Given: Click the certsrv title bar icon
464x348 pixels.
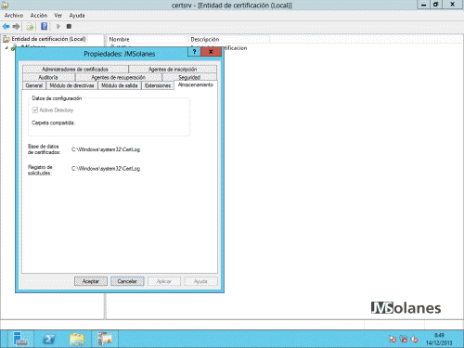Looking at the screenshot, I should pyautogui.click(x=5, y=6).
